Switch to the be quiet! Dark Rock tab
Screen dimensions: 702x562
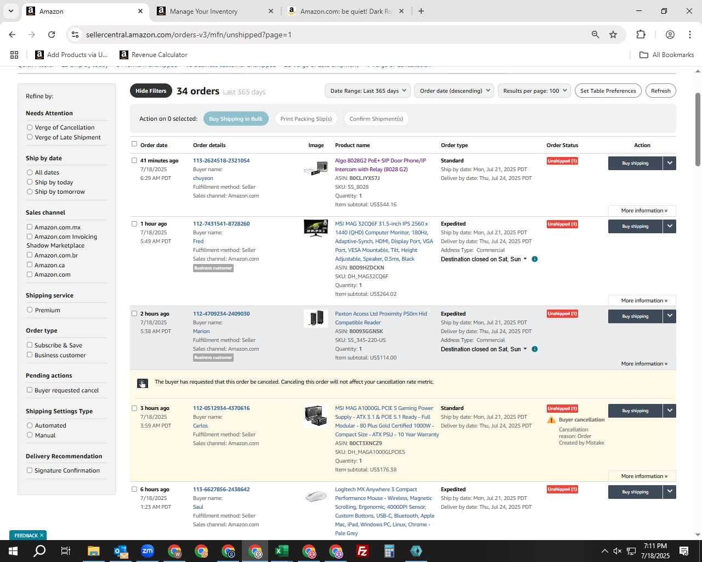click(346, 11)
